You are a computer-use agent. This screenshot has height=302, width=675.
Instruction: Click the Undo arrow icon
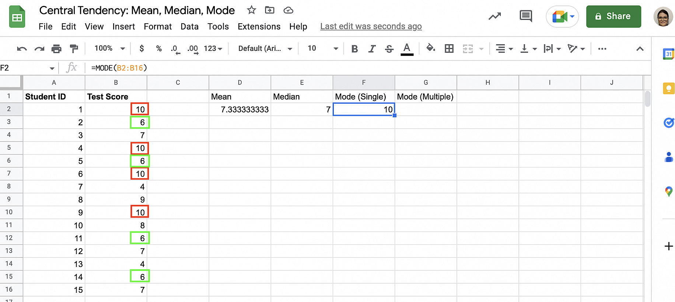point(22,49)
